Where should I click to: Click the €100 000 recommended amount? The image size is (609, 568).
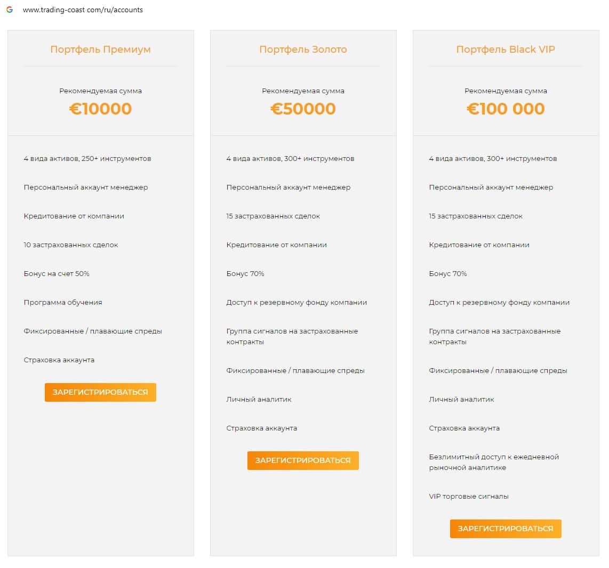pyautogui.click(x=506, y=109)
